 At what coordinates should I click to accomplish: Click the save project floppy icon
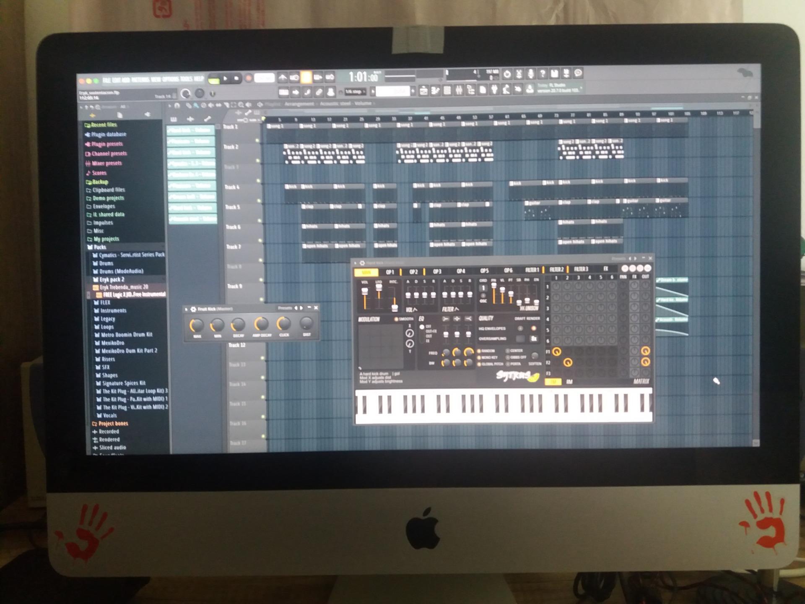point(554,73)
